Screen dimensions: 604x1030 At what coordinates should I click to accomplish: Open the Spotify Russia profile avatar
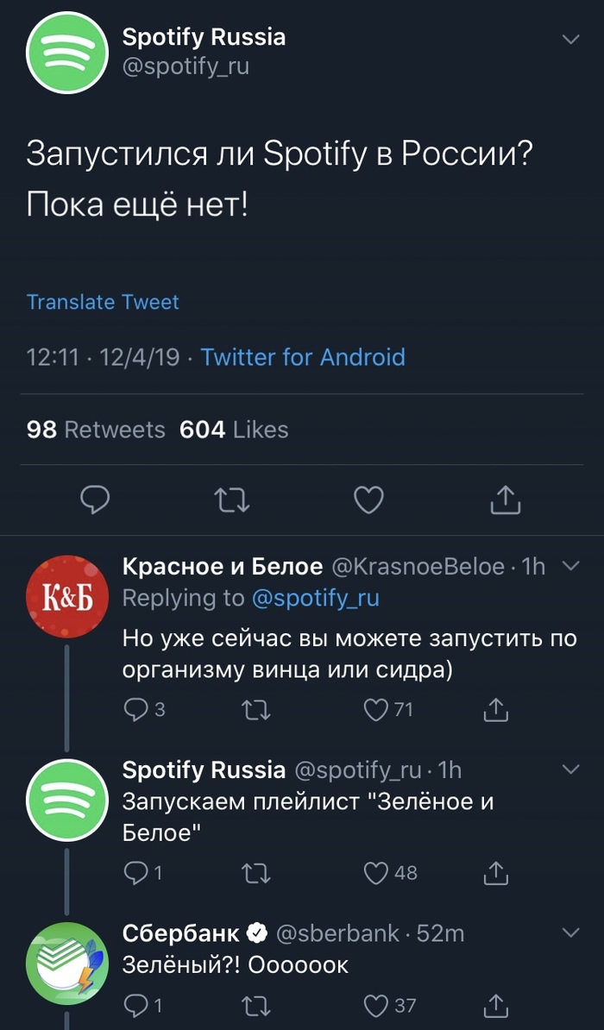coord(67,53)
